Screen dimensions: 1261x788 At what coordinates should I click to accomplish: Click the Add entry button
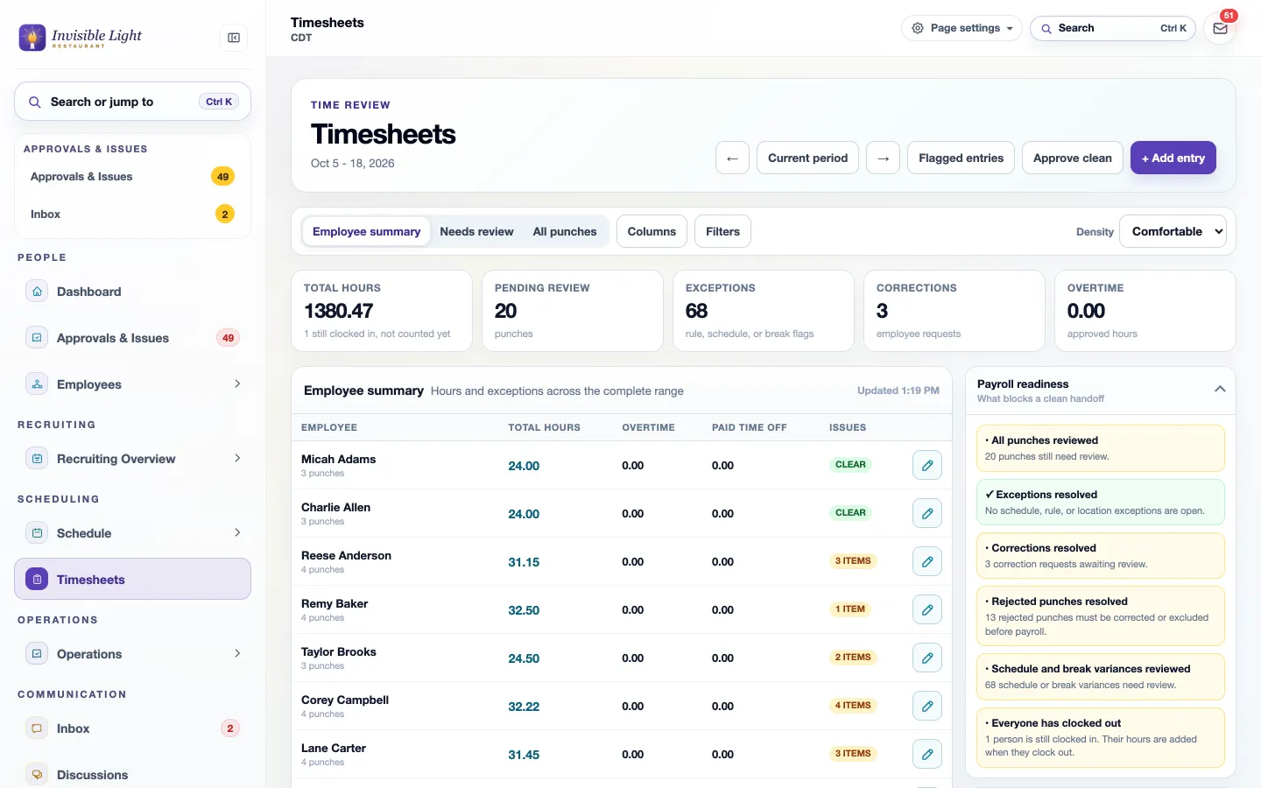[1173, 158]
